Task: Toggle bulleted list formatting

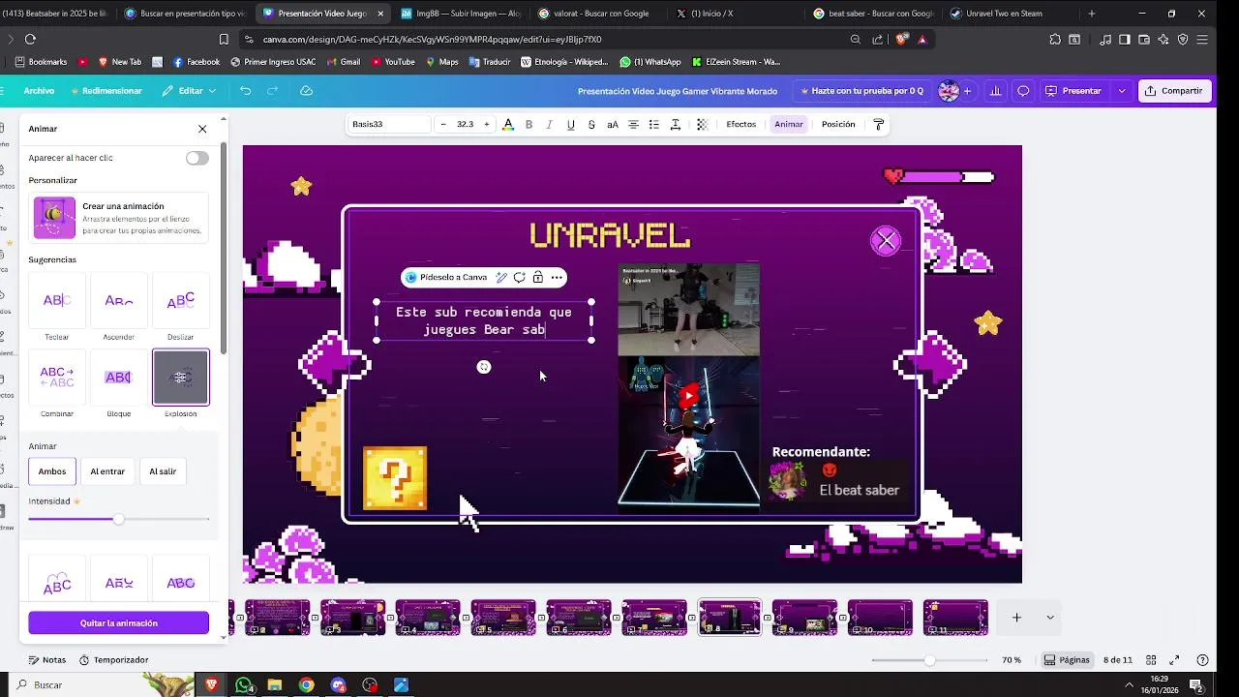Action: coord(654,124)
